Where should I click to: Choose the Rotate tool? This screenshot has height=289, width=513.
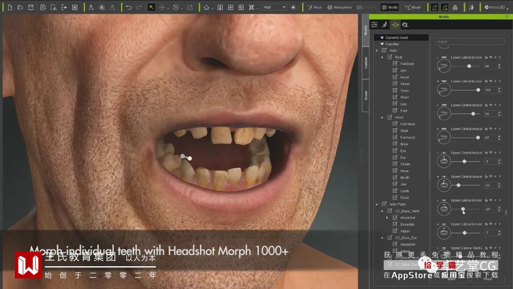176,7
